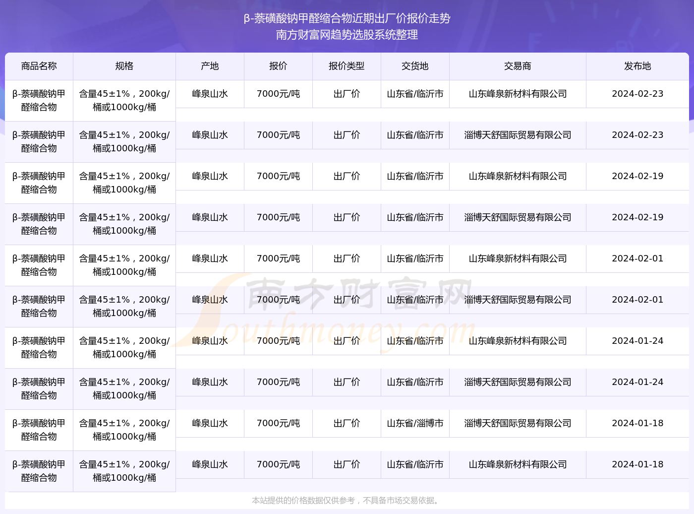Click the title β-萘磺酸钠甲醛缩合物近期出厂价报价走势
The height and width of the screenshot is (514, 694).
[x=347, y=18]
